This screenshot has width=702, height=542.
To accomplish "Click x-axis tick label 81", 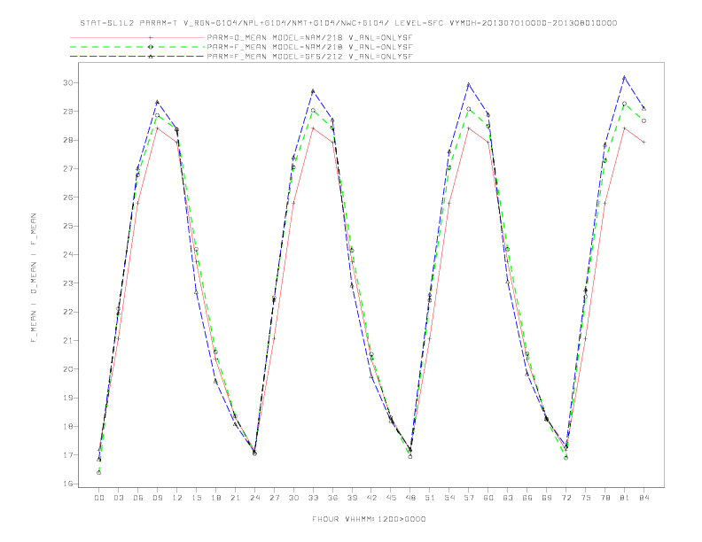I will click(x=625, y=498).
